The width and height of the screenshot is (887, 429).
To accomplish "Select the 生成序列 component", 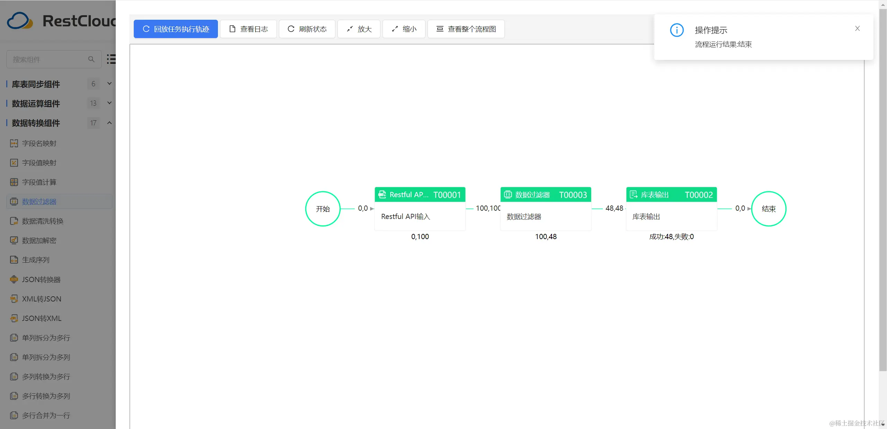I will pyautogui.click(x=36, y=260).
